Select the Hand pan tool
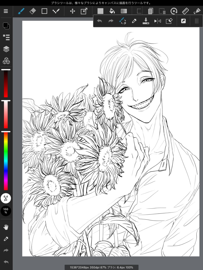Screen dimensions: 203x270 tap(6, 227)
